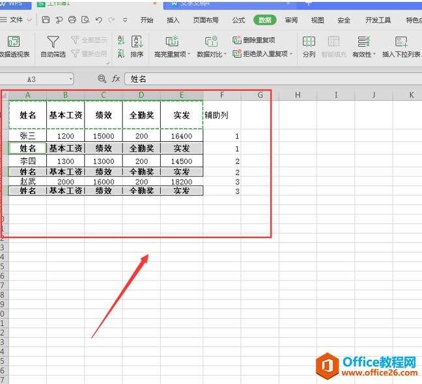The image size is (422, 384).
Task: Open the 审阅 tab
Action: (291, 20)
